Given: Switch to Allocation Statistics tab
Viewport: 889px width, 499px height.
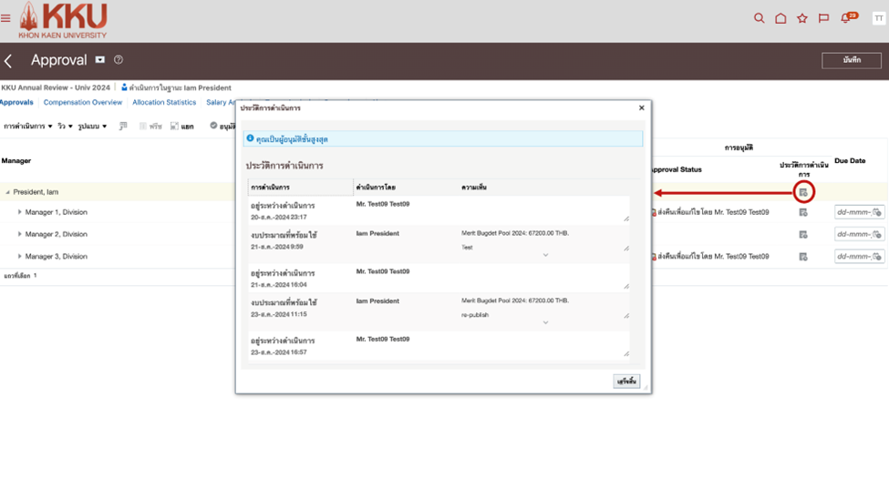Looking at the screenshot, I should click(x=164, y=103).
